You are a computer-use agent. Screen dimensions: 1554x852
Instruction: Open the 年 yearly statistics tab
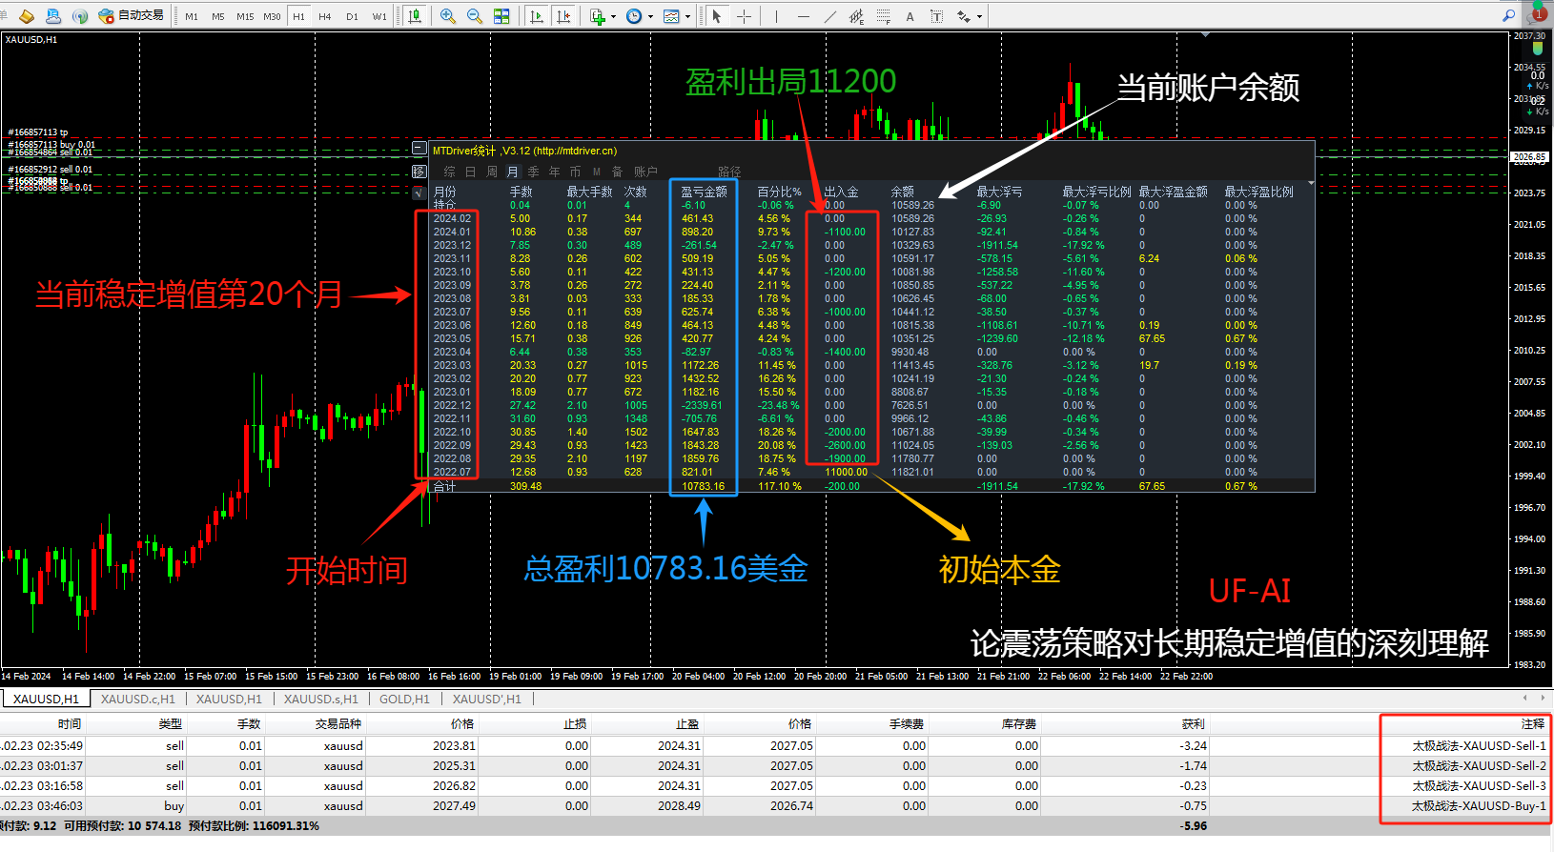click(555, 172)
